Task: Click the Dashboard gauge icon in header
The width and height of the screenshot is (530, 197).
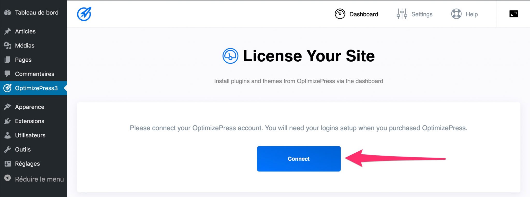Action: pyautogui.click(x=340, y=14)
